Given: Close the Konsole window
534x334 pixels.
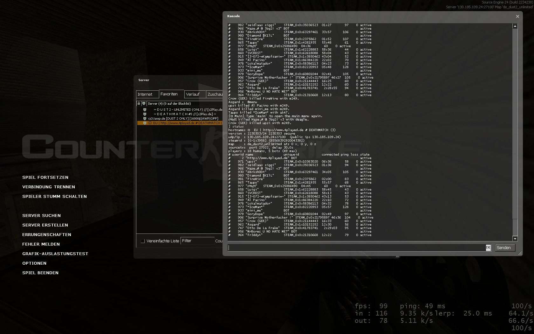Looking at the screenshot, I should (517, 16).
